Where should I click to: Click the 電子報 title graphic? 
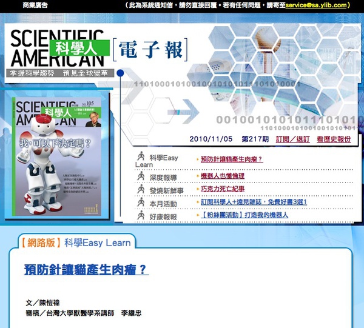[150, 50]
